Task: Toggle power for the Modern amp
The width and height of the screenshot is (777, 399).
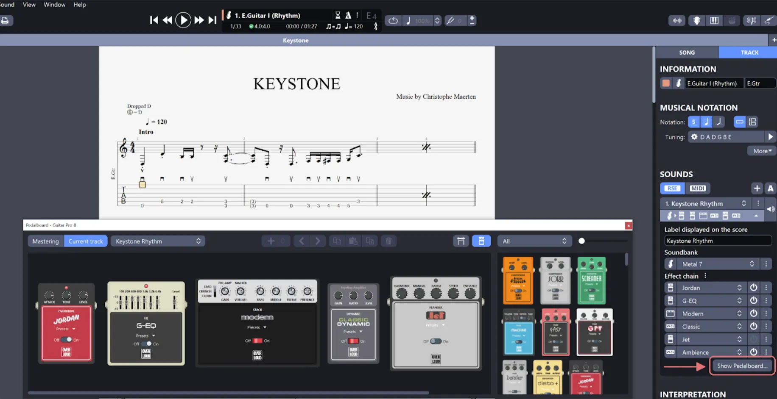Action: [754, 313]
